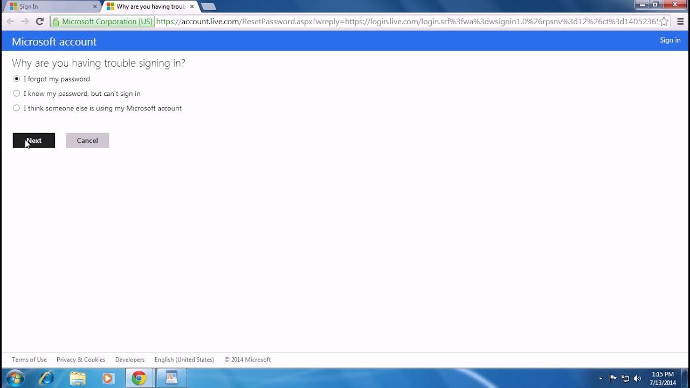The height and width of the screenshot is (388, 690).
Task: Open the Sign in link in header
Action: pos(670,40)
